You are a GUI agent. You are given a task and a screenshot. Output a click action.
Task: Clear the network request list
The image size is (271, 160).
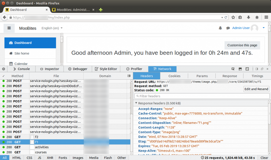pos(264,158)
